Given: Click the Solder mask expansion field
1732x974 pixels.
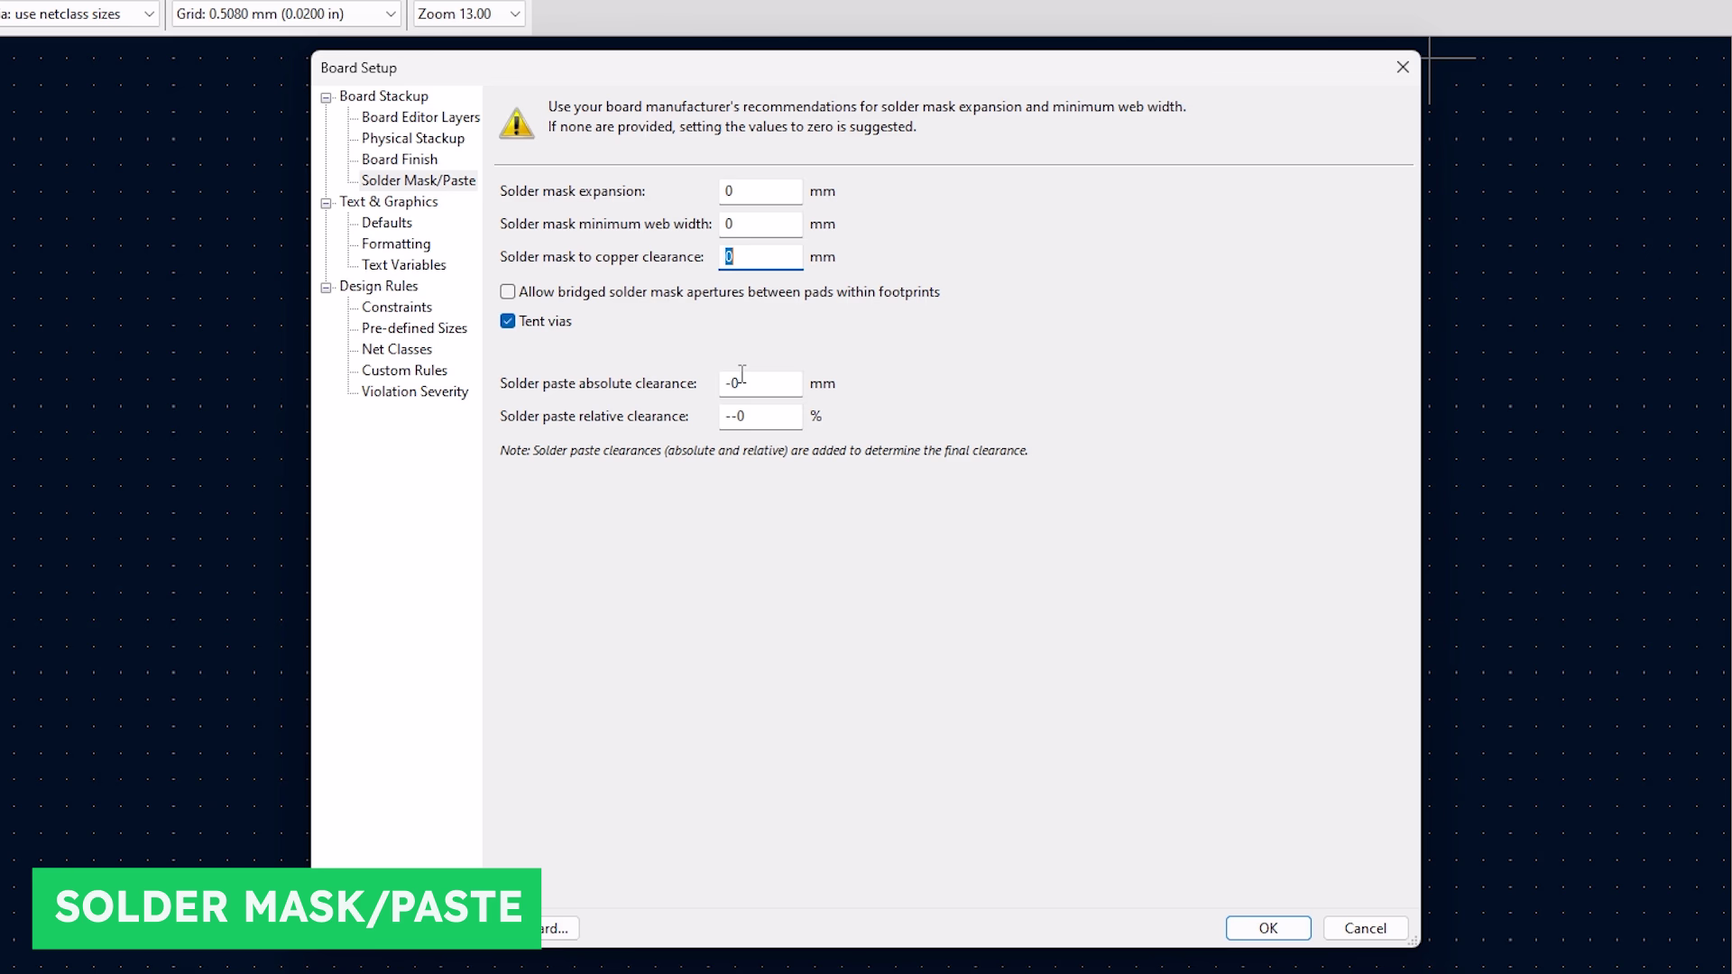Looking at the screenshot, I should 760,191.
